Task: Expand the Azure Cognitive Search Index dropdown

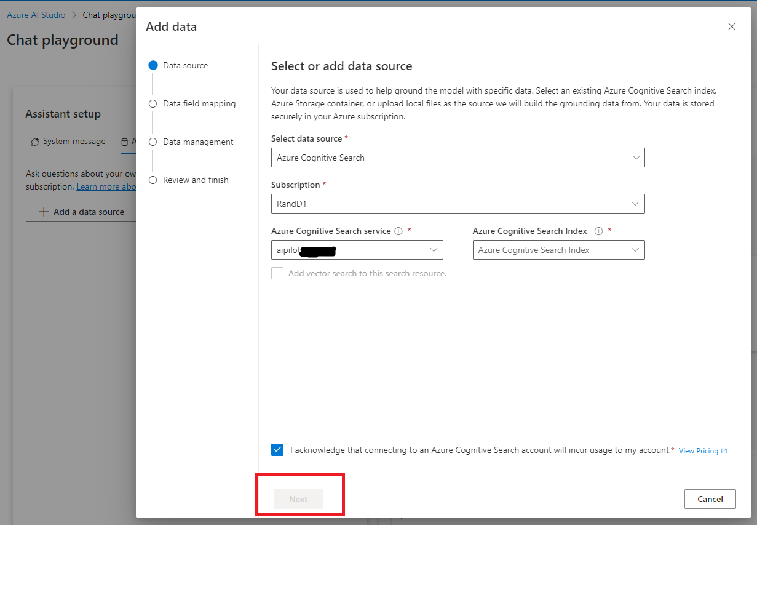Action: pyautogui.click(x=636, y=250)
